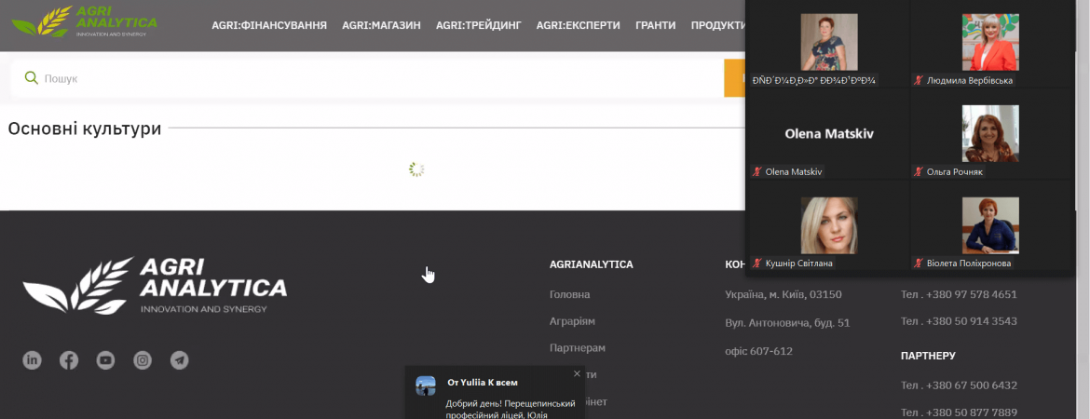Call number +380 50 914 3543
This screenshot has height=419, width=1090.
tap(959, 321)
